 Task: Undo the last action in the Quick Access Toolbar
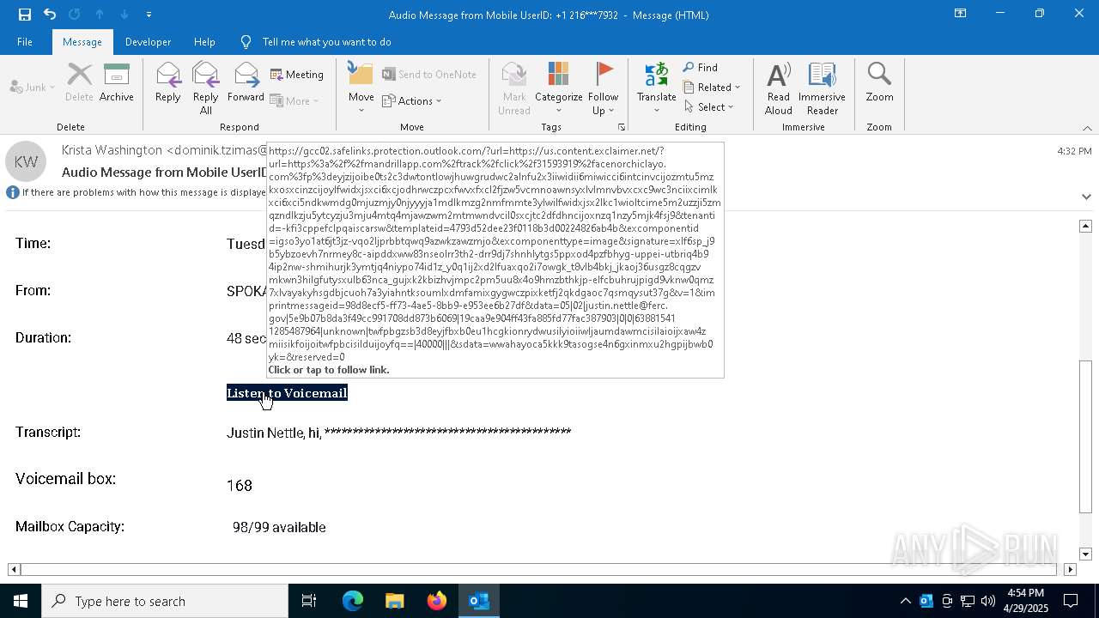click(50, 14)
